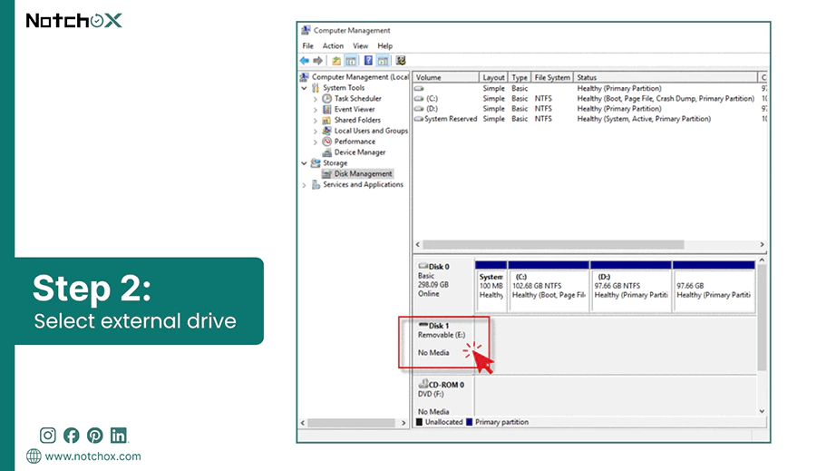Toggle Show/Hide Action Pane toolbar icon

pyautogui.click(x=383, y=61)
